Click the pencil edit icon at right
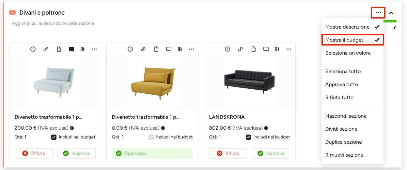Image resolution: width=407 pixels, height=170 pixels. pyautogui.click(x=395, y=28)
